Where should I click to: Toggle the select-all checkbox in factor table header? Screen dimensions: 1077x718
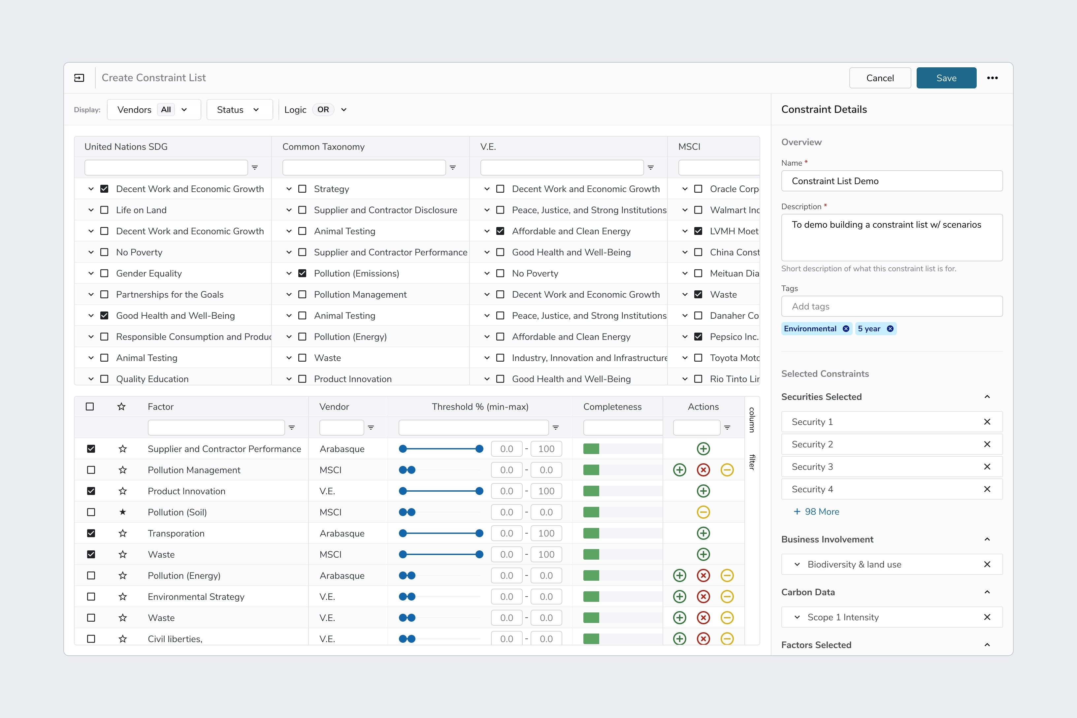point(90,407)
